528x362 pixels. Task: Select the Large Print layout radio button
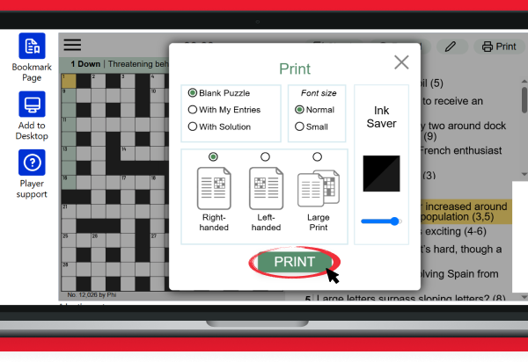pos(317,156)
